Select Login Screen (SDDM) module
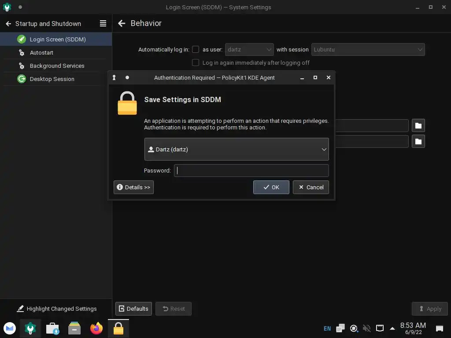Viewport: 451px width, 338px height. pos(56,39)
